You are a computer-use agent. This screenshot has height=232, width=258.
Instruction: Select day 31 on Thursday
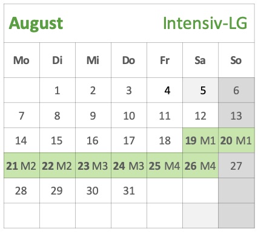pos(129,190)
